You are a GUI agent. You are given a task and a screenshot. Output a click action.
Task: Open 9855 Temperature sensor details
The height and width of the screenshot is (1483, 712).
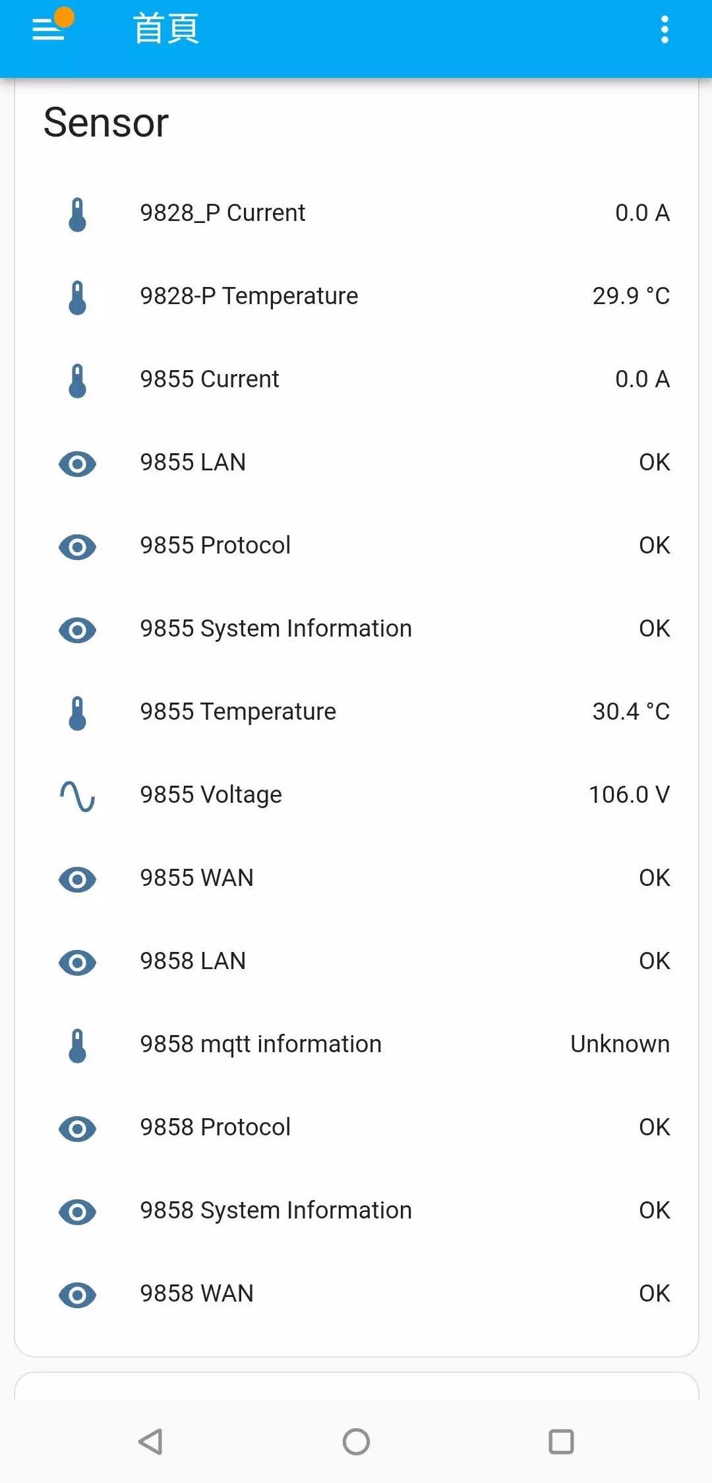pyautogui.click(x=238, y=712)
